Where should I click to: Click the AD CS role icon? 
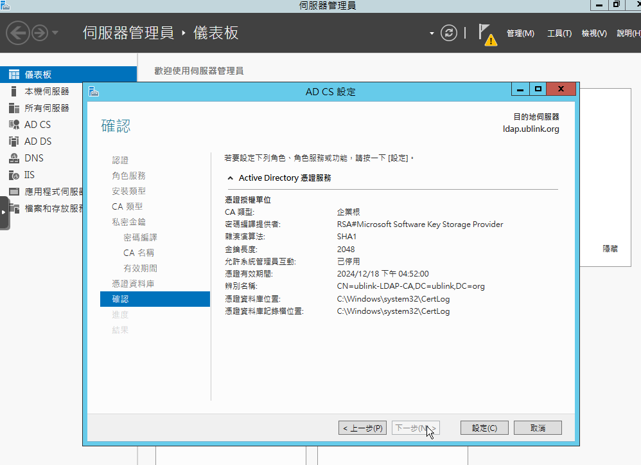(14, 124)
